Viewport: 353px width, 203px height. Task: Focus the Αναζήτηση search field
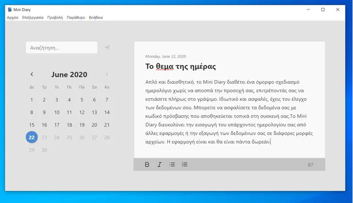point(62,47)
